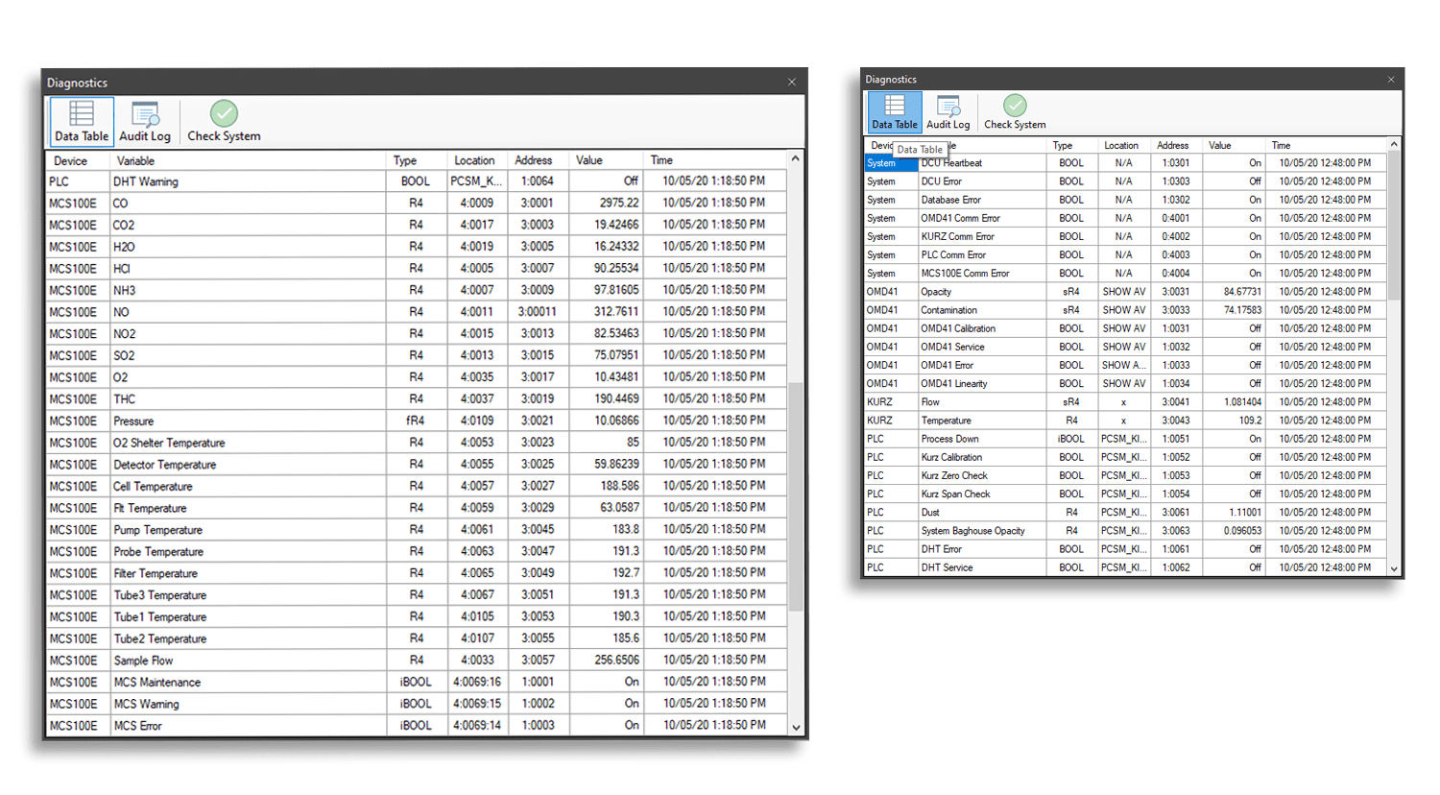Screen dimensions: 1440x795
Task: Select the Database Error cell
Action: [x=982, y=200]
